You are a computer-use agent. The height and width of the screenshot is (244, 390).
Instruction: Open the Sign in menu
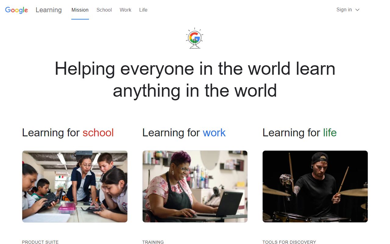pos(348,10)
